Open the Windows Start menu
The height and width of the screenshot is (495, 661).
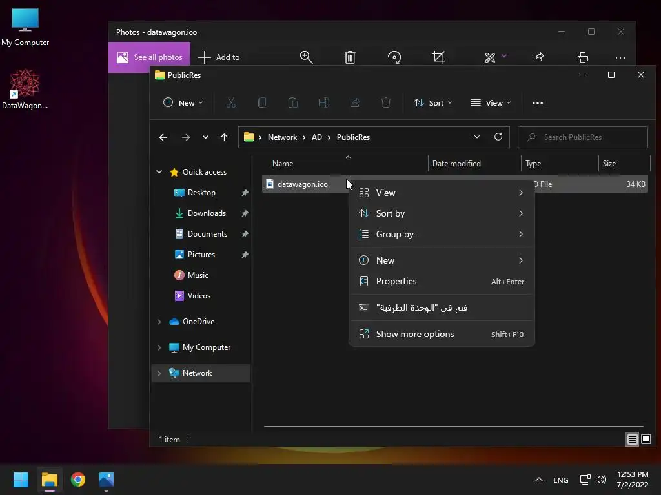pyautogui.click(x=21, y=480)
